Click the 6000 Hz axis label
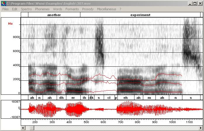Screen dimensions: 204x131 tap(16, 51)
